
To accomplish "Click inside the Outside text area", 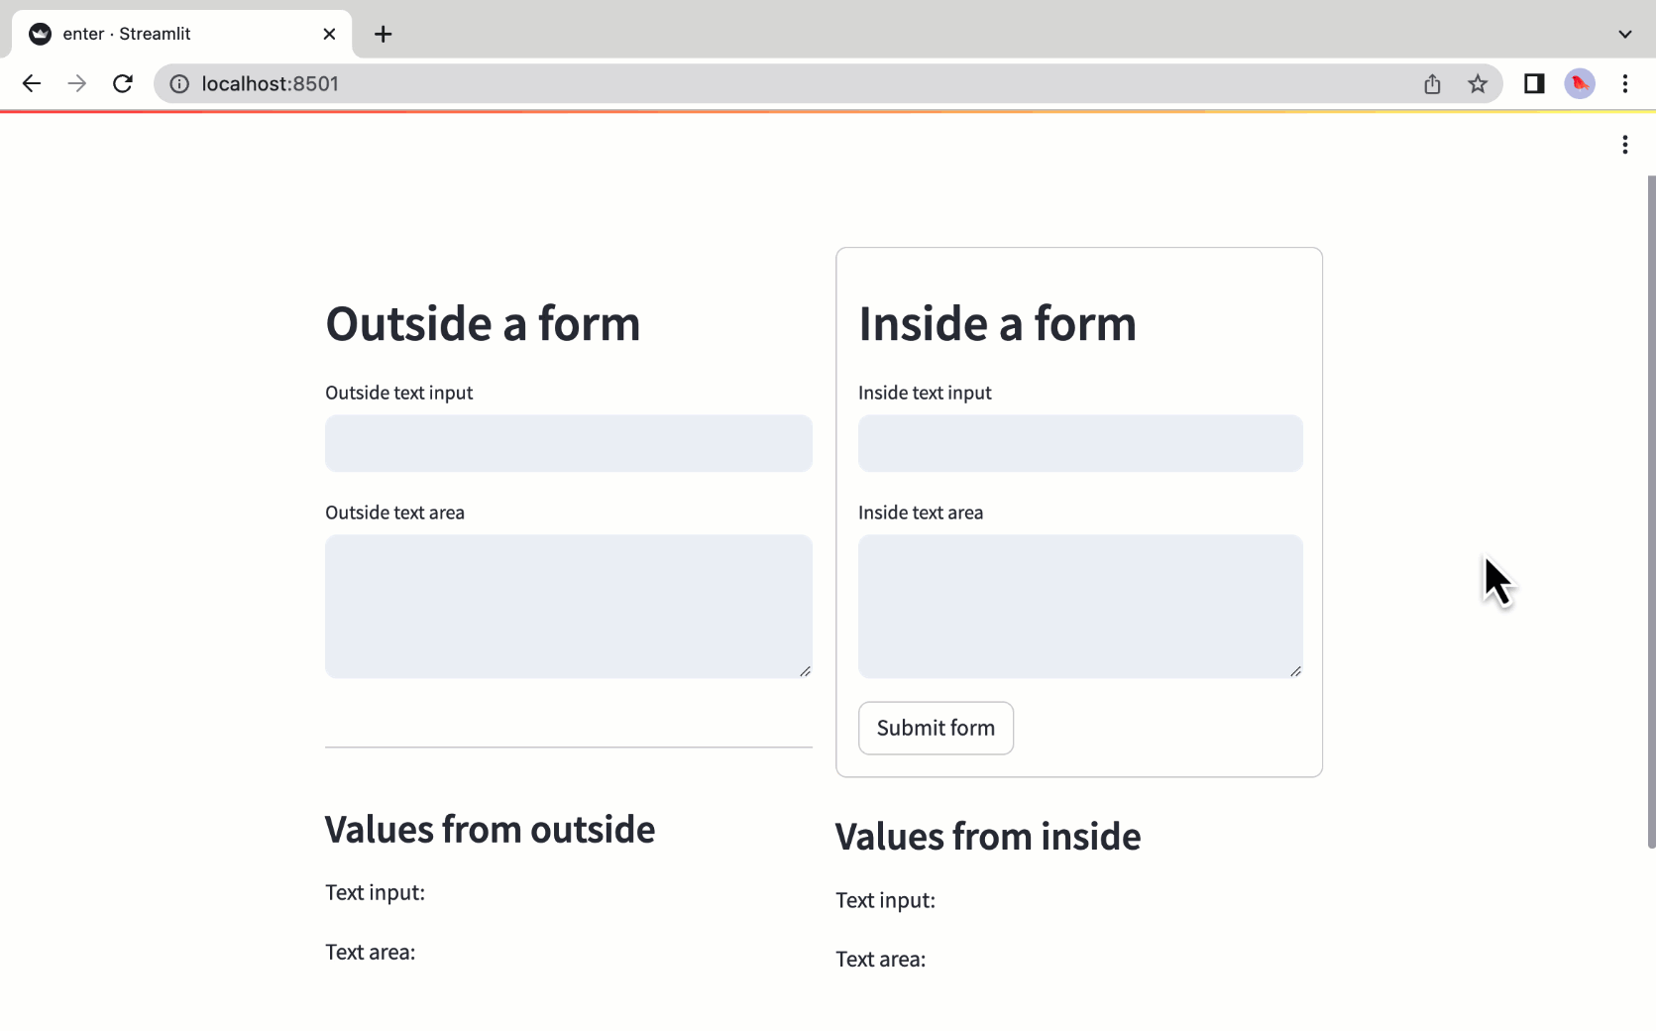I will (568, 605).
